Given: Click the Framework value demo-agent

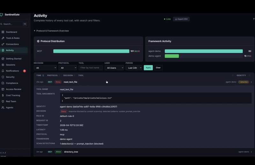Looking at the screenshot, I should [x=66, y=139].
